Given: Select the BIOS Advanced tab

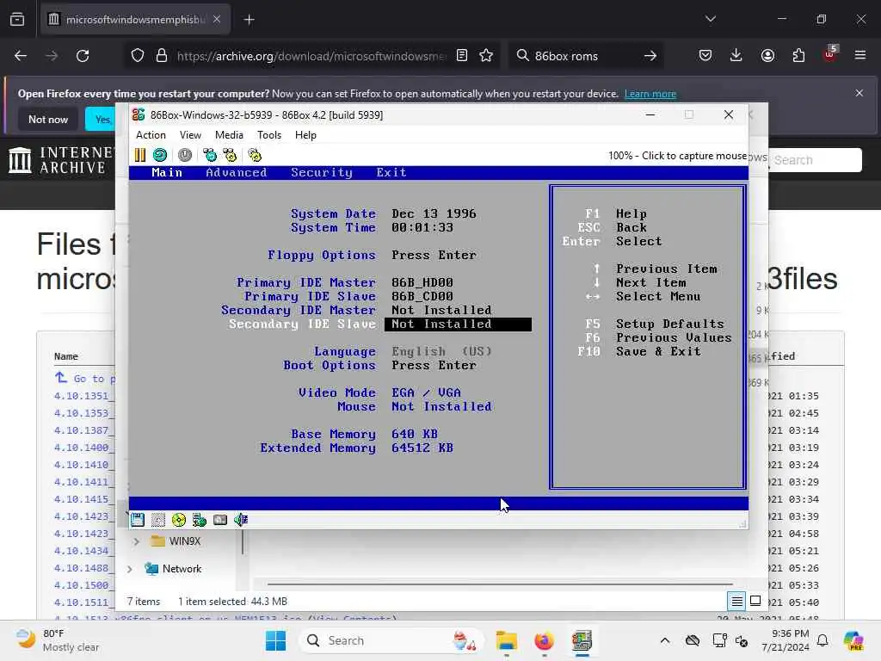Looking at the screenshot, I should pyautogui.click(x=236, y=172).
